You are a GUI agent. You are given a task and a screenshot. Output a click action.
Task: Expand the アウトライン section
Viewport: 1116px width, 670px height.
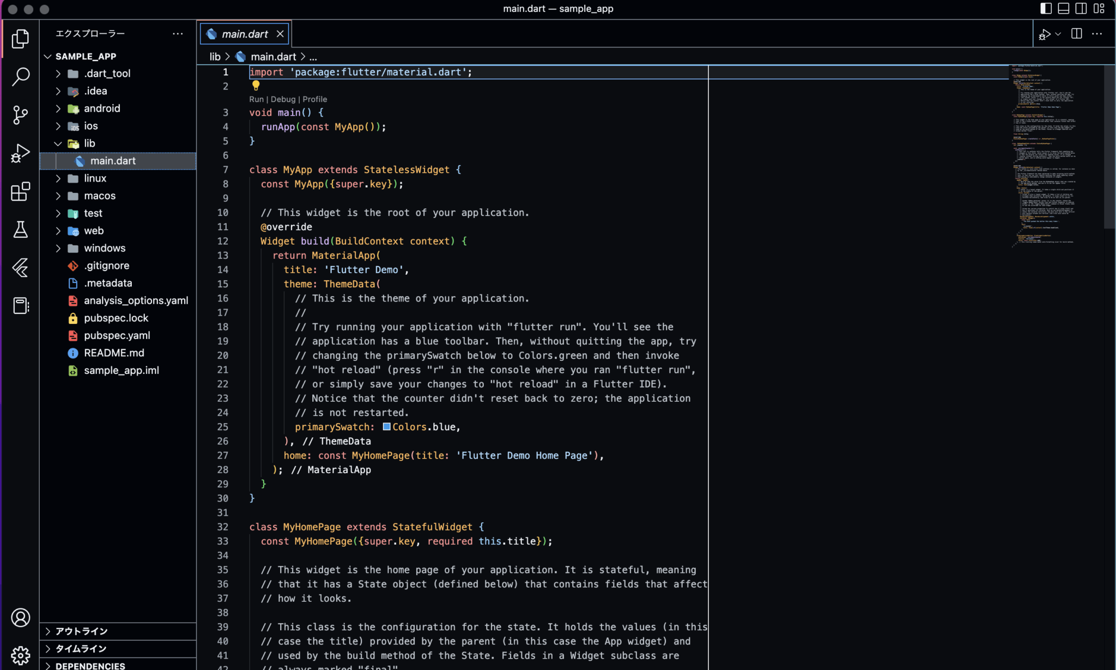click(118, 631)
